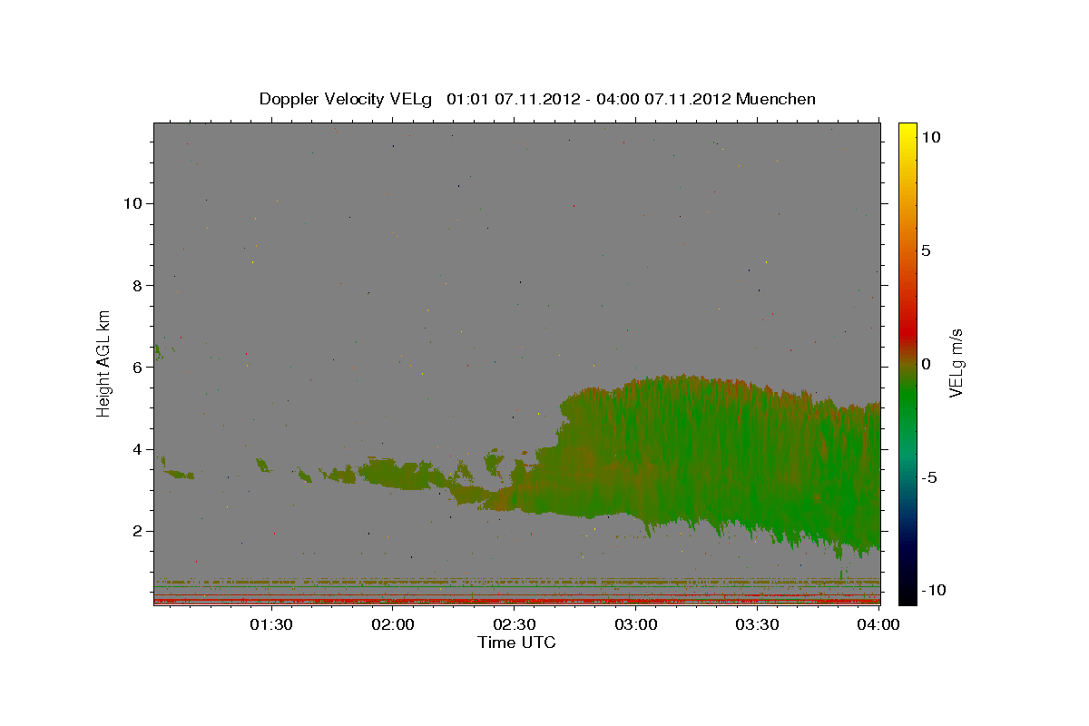Click the 02:30 time tick label
The image size is (1089, 726).
(x=515, y=624)
